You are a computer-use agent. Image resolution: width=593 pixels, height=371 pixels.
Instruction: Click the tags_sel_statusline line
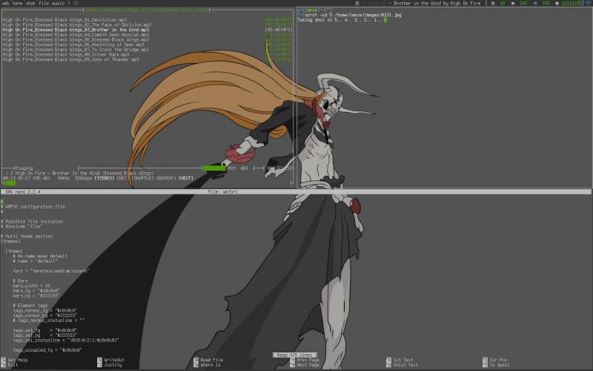pyautogui.click(x=66, y=340)
